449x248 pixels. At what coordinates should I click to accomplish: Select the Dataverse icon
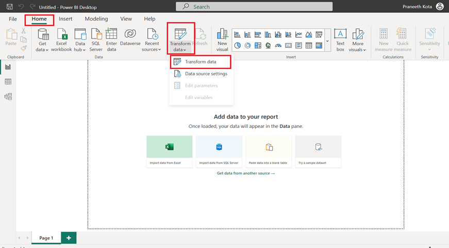130,35
